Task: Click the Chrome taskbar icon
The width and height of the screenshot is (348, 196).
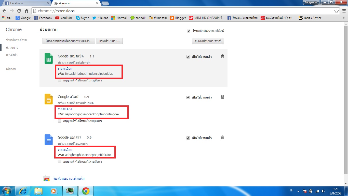Action: [x=85, y=191]
